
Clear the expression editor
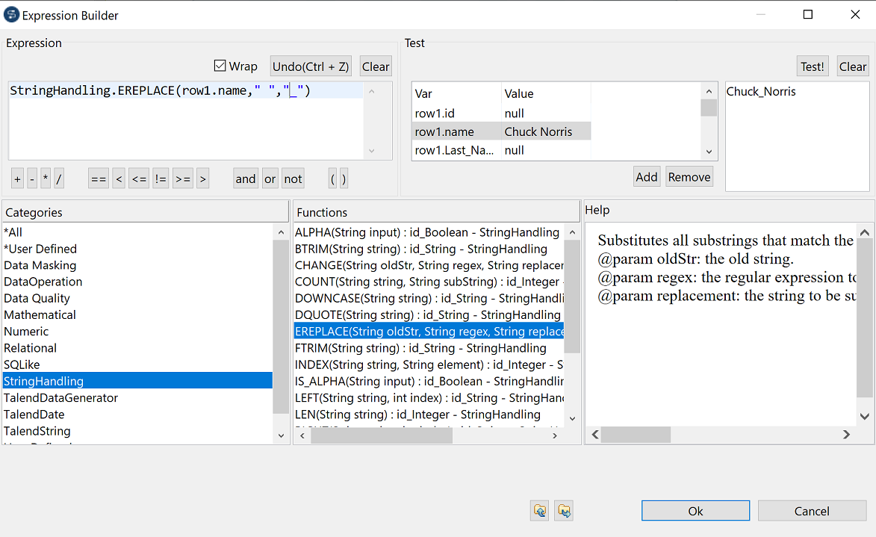(x=376, y=66)
